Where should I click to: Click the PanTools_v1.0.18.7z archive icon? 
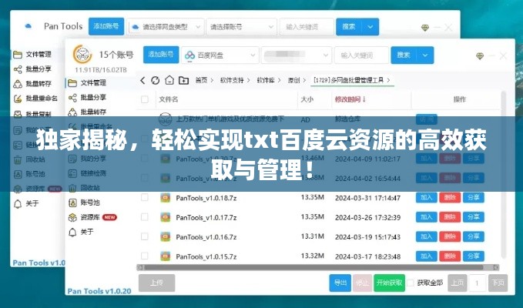(165, 198)
